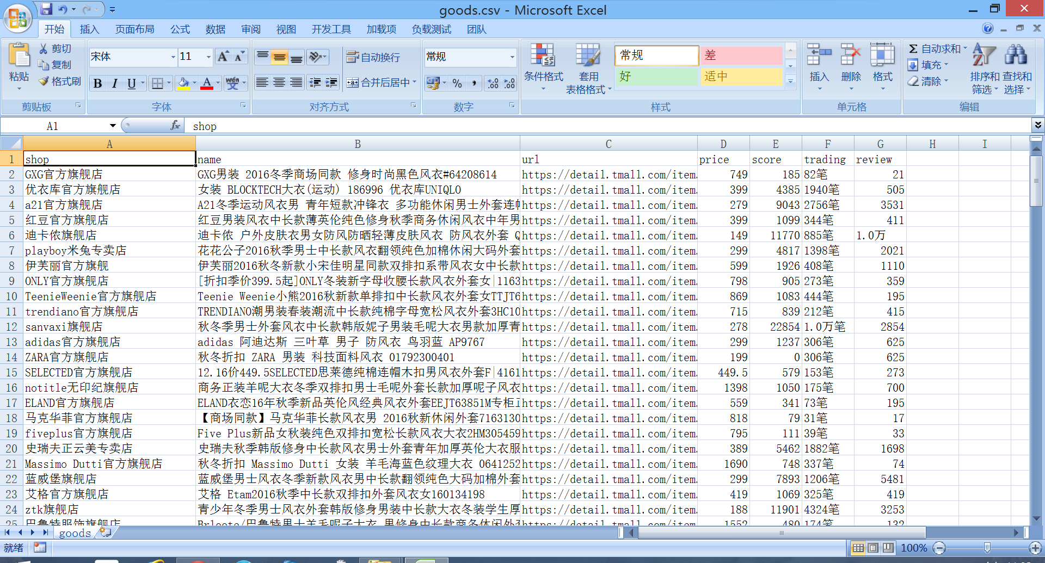This screenshot has height=563, width=1045.
Task: Open Fill (填充) dropdown
Action: click(929, 65)
